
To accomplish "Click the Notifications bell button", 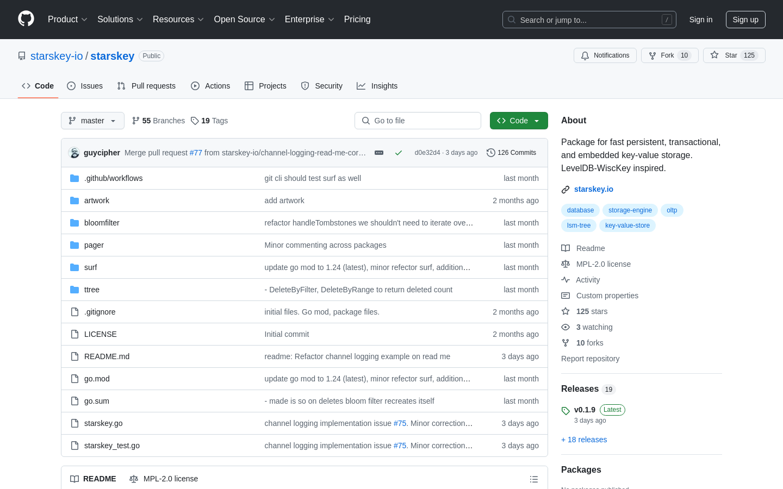I will pos(605,55).
